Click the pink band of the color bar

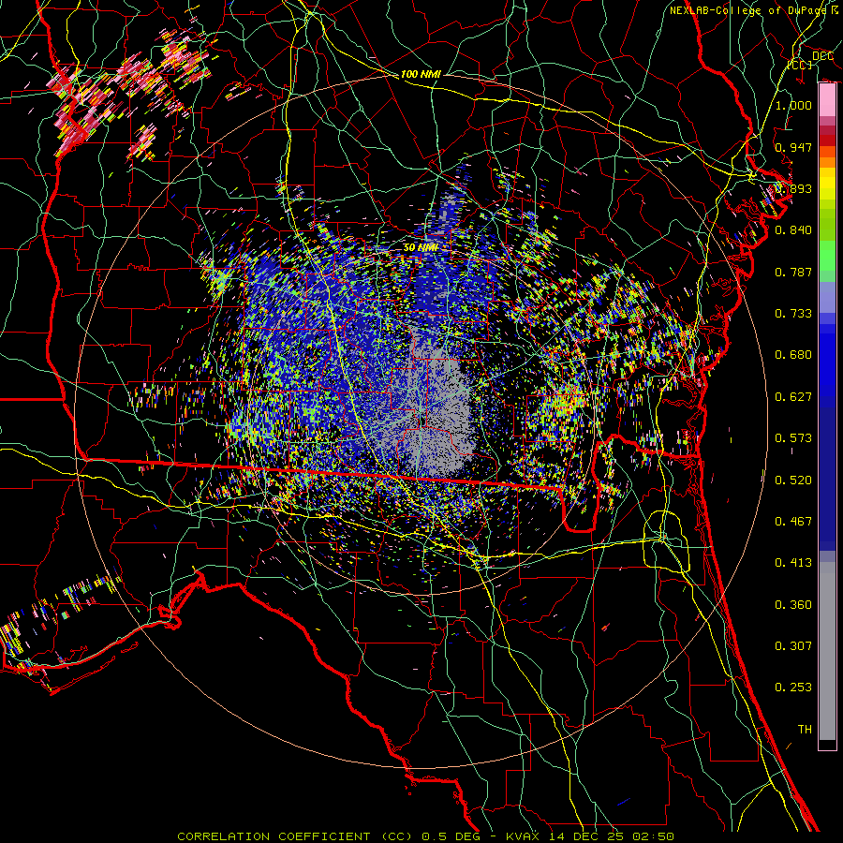(x=827, y=100)
